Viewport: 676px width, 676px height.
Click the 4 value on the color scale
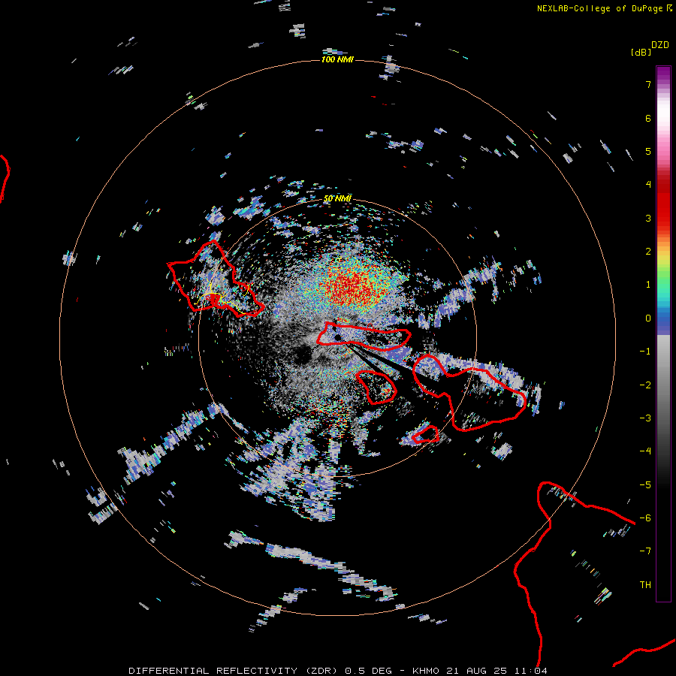[x=648, y=185]
